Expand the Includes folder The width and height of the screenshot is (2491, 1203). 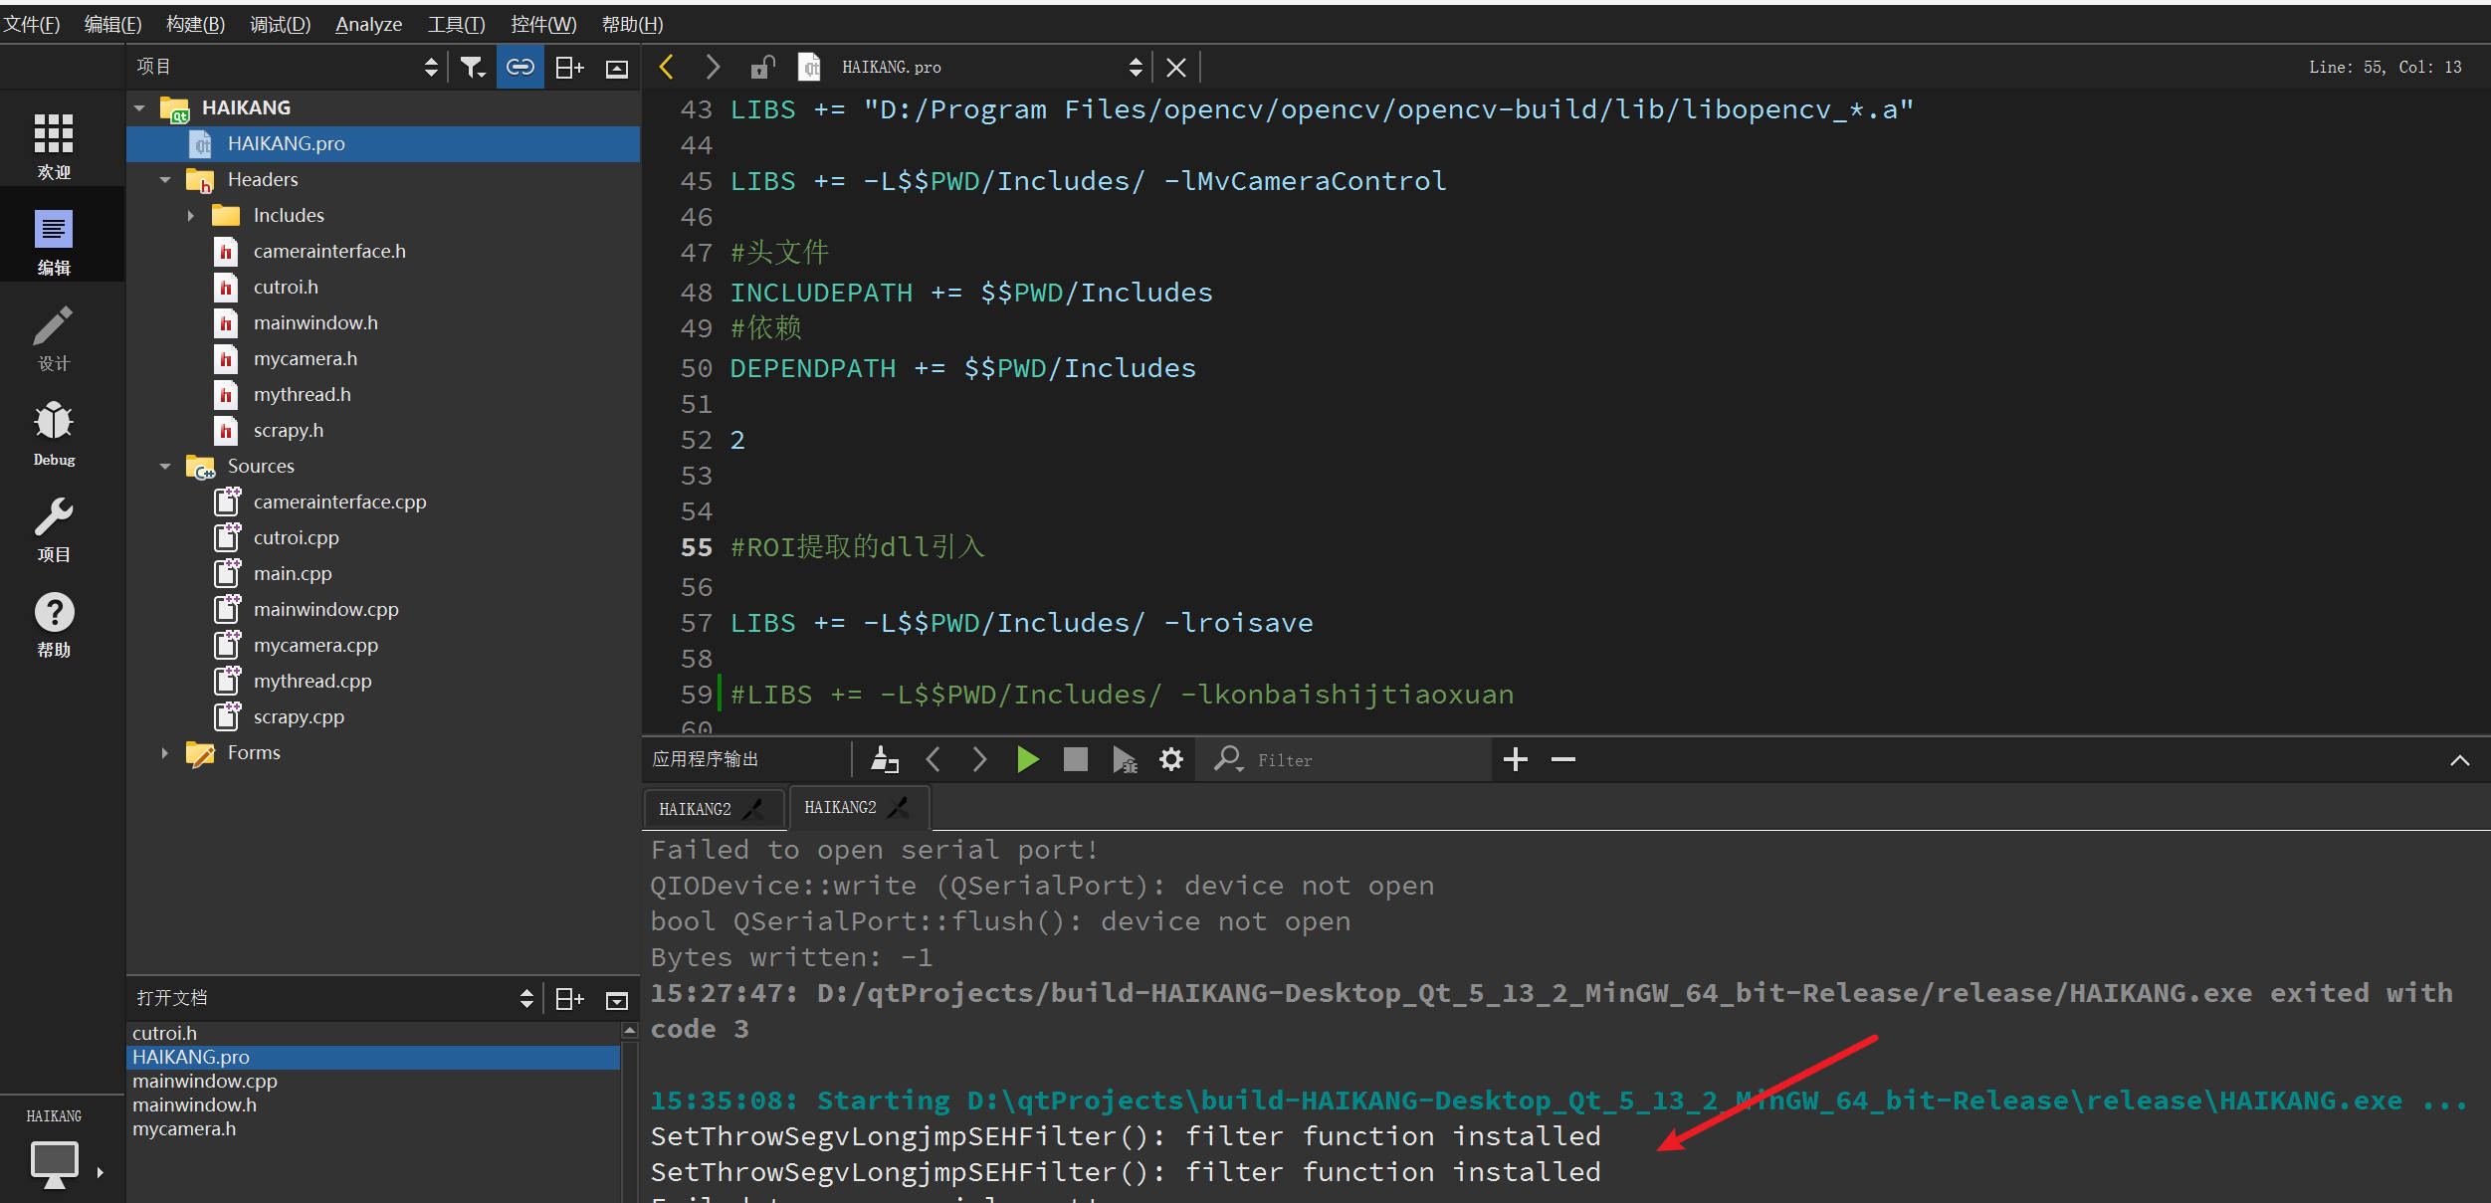190,216
